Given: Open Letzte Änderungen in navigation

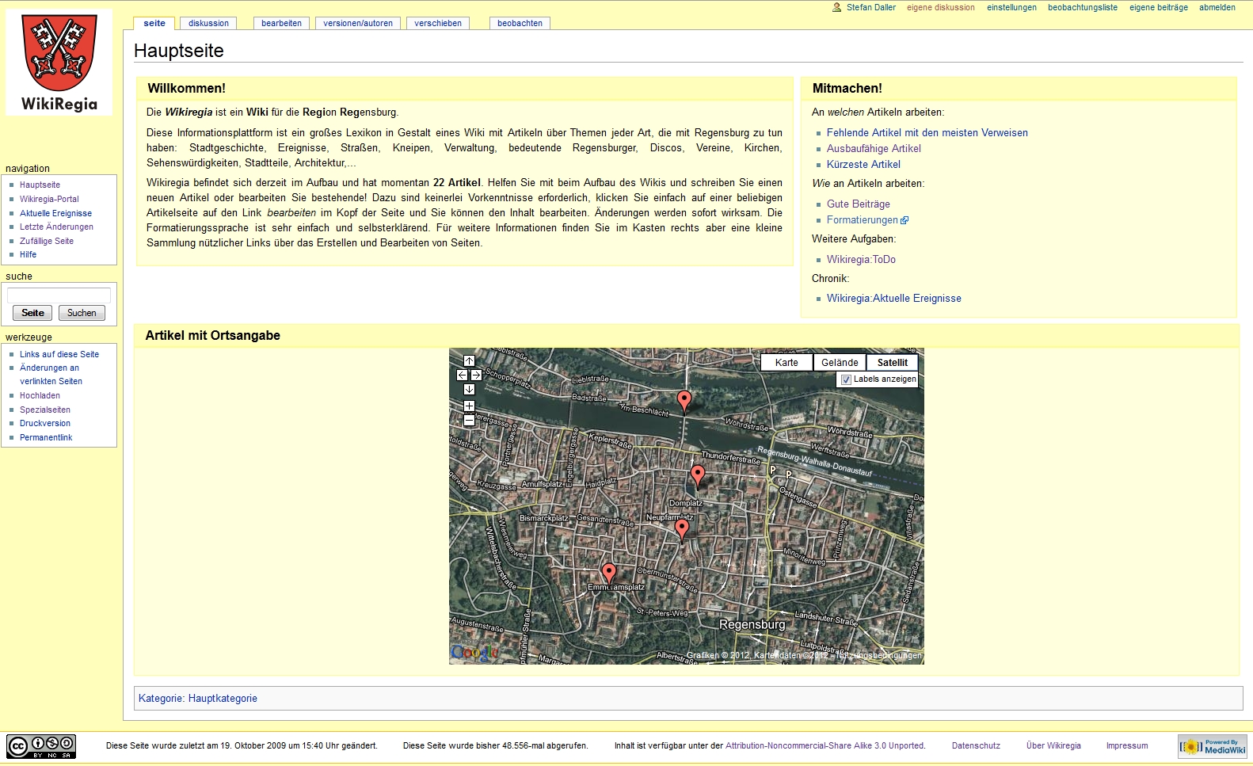Looking at the screenshot, I should click(x=56, y=227).
